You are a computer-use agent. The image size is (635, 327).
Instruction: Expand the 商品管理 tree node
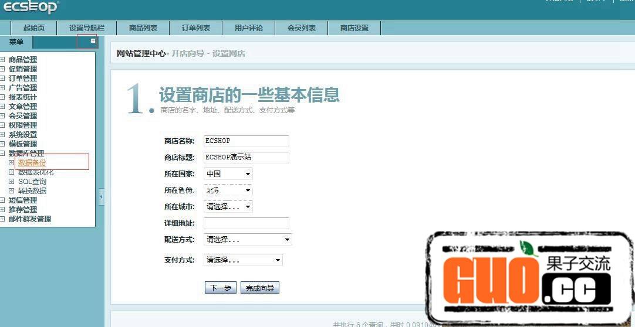(x=3, y=60)
